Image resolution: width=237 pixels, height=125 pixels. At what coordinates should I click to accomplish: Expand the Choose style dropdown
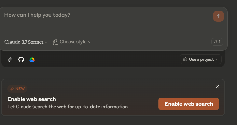72,42
